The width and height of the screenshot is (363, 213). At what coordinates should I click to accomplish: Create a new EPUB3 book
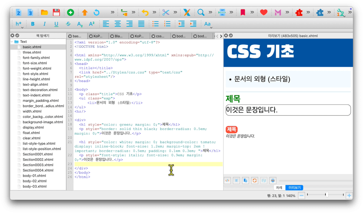[x=30, y=12]
